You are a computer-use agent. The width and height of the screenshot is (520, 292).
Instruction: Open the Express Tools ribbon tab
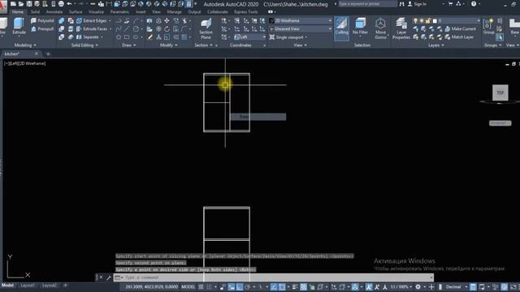[245, 11]
